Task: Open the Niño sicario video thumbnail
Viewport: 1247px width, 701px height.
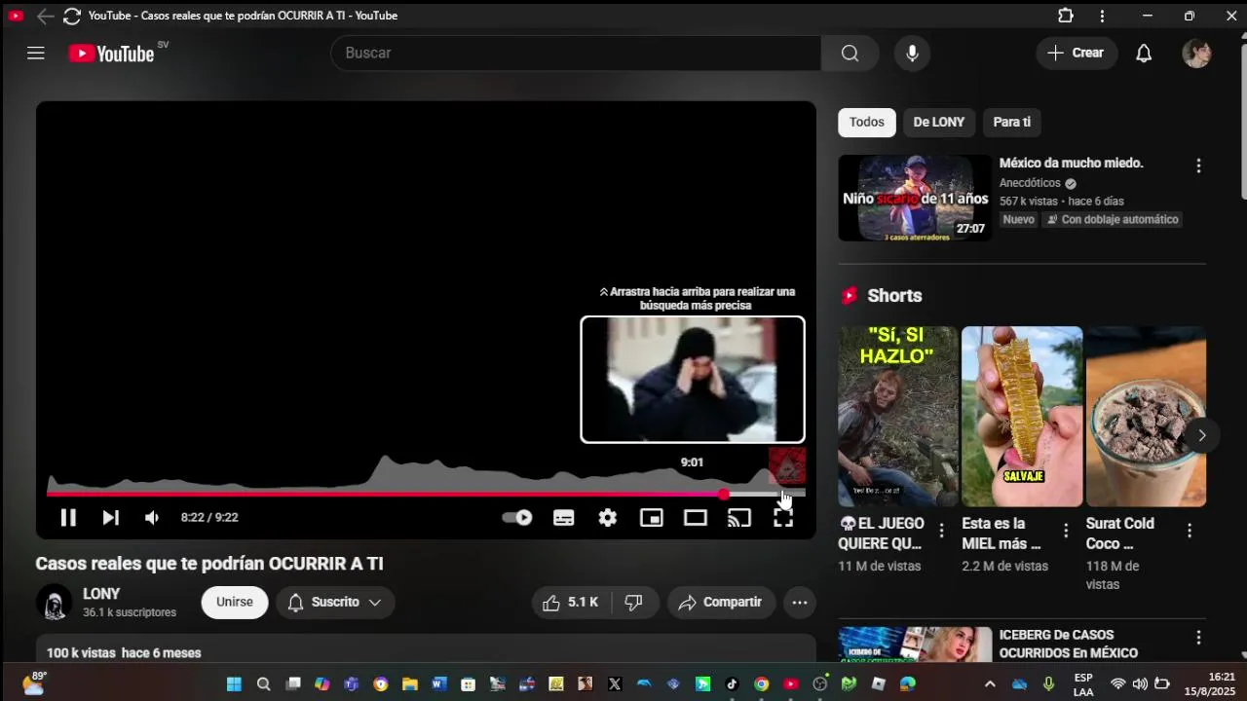Action: tap(915, 198)
